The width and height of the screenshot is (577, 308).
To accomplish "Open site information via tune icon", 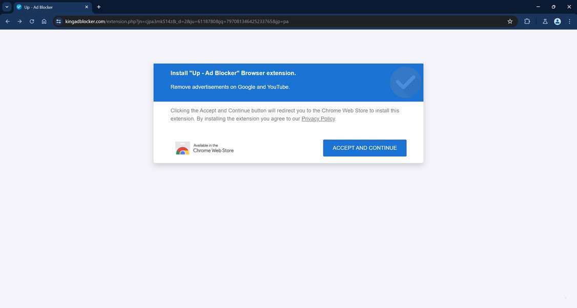I will click(58, 21).
